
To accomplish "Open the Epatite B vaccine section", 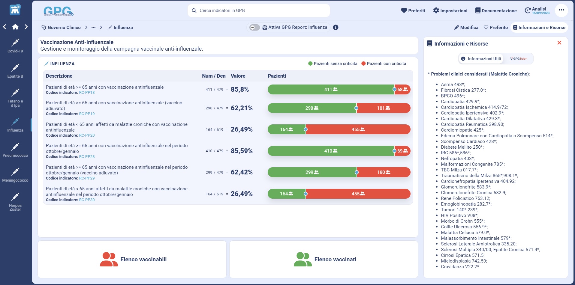I will tap(15, 71).
